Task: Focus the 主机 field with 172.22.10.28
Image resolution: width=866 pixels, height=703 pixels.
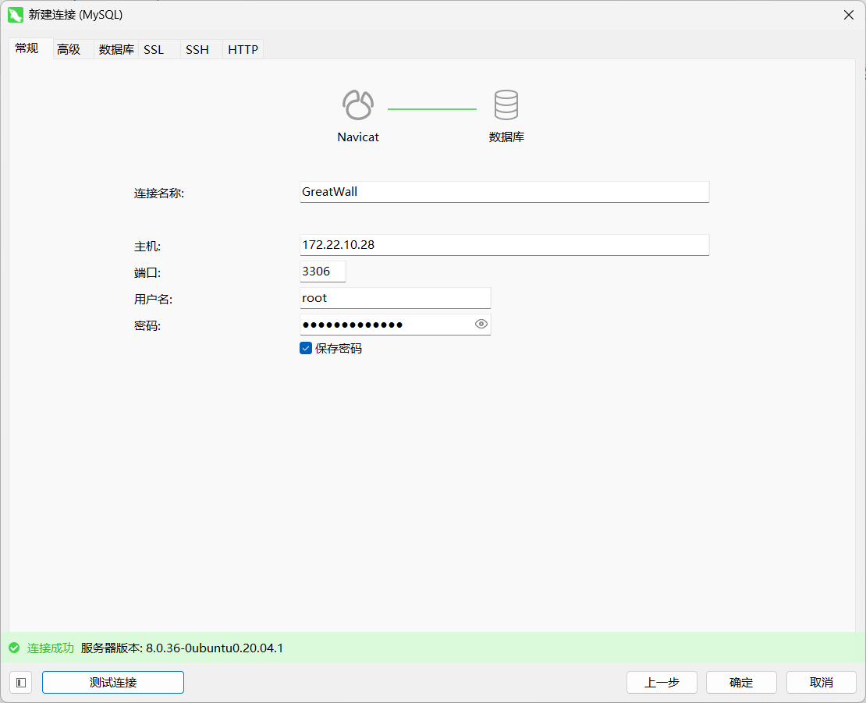Action: (x=504, y=245)
